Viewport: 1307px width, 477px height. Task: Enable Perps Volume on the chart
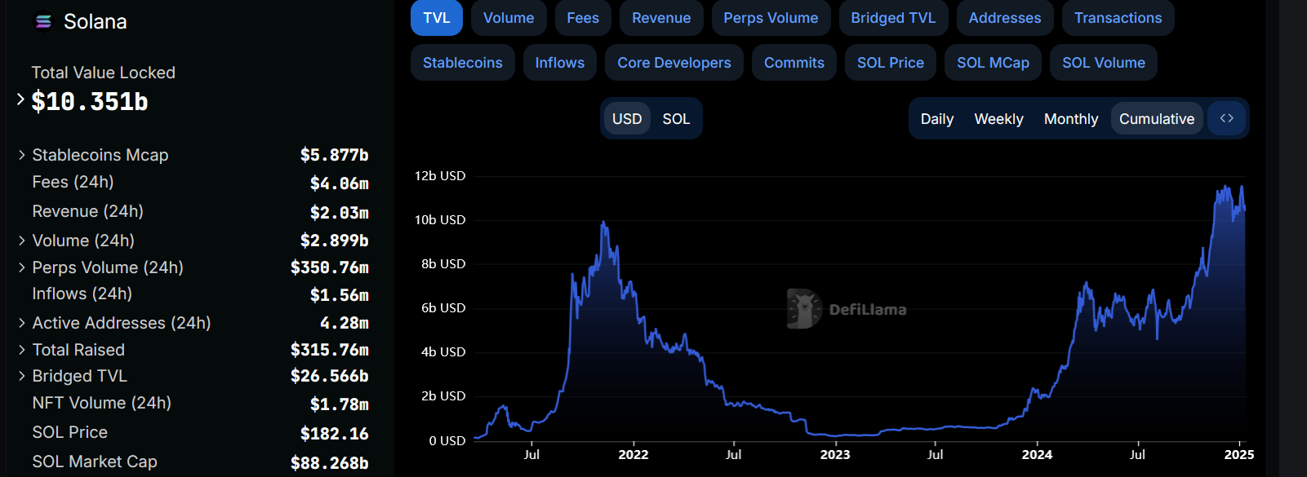coord(771,18)
